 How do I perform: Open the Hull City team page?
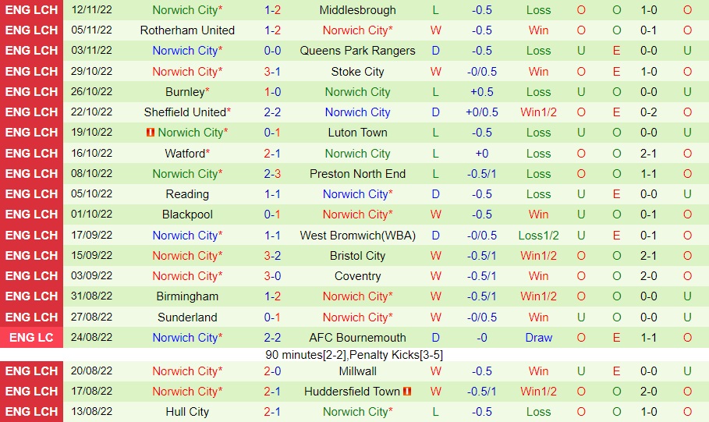tap(187, 412)
